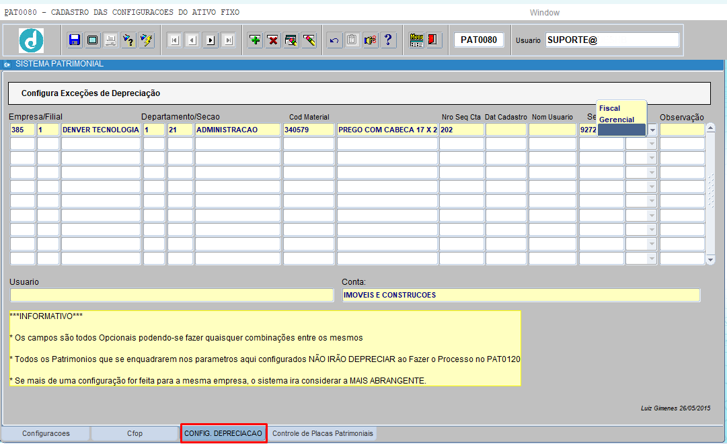Click the Save floppy disk icon
This screenshot has width=727, height=444.
[74, 40]
